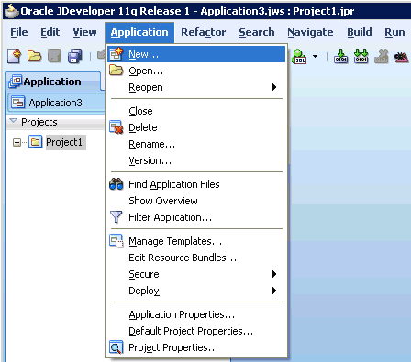Click the Cancel build toolbar icon

pos(382,57)
